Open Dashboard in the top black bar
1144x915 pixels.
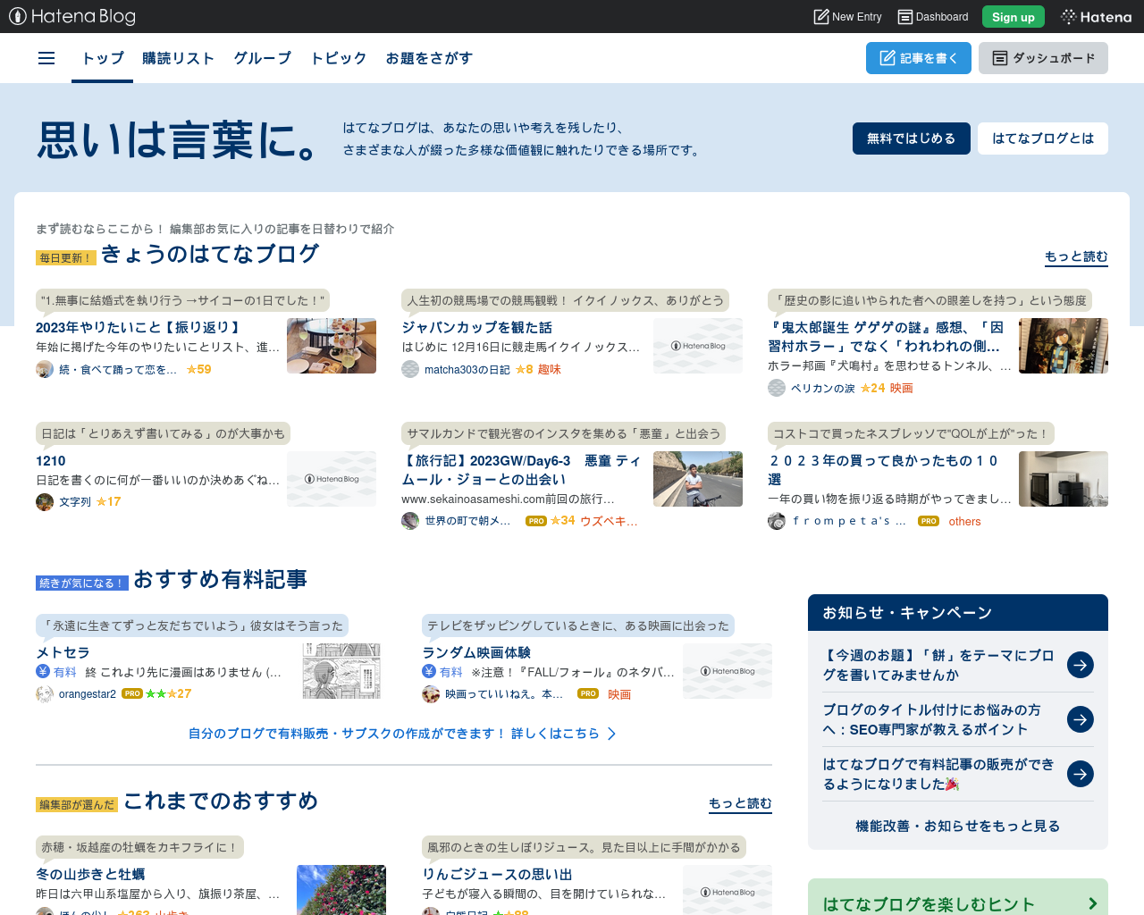click(x=933, y=16)
